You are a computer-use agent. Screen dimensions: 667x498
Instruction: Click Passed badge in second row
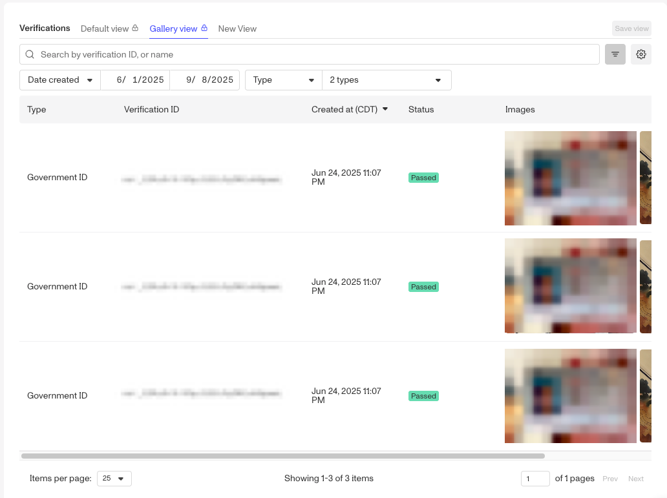pyautogui.click(x=423, y=287)
